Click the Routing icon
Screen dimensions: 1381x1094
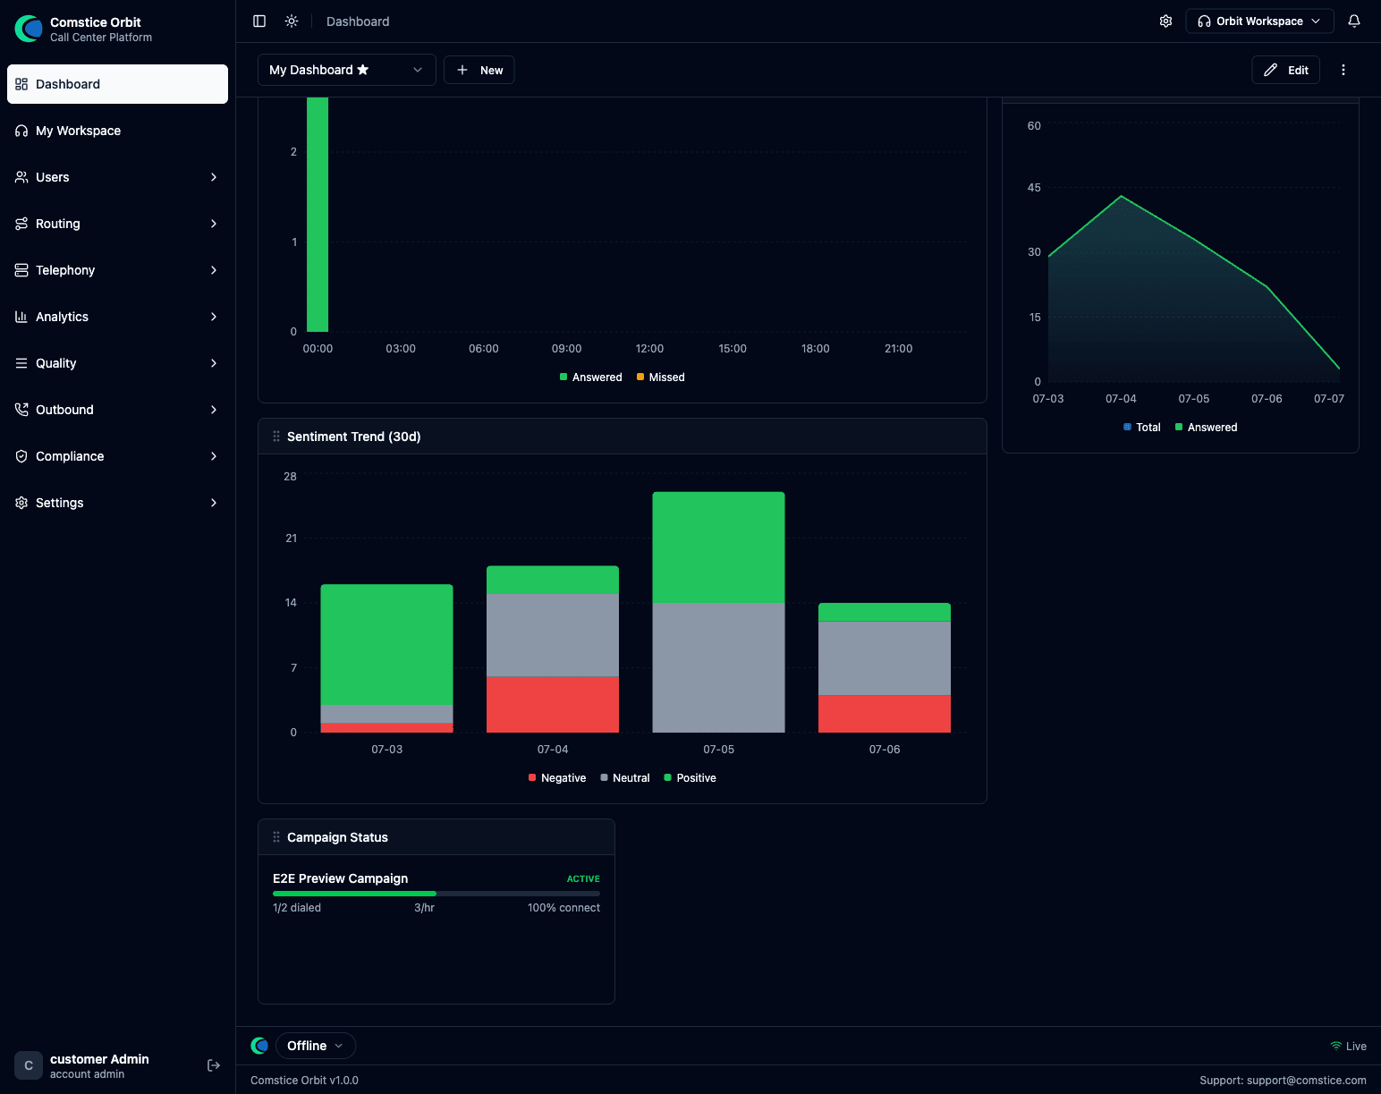[x=21, y=224]
